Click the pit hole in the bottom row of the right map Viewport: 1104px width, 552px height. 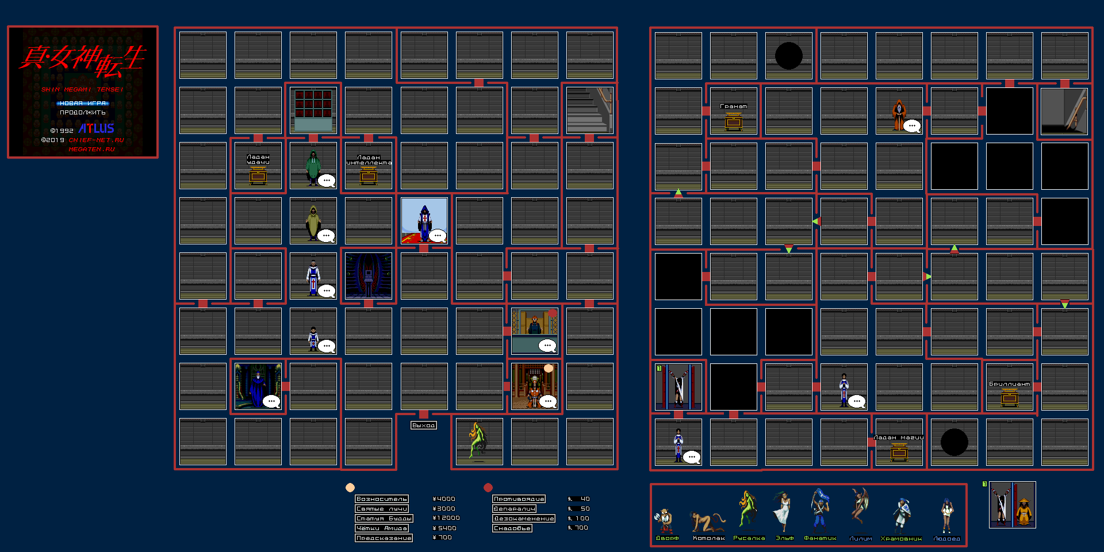(954, 442)
